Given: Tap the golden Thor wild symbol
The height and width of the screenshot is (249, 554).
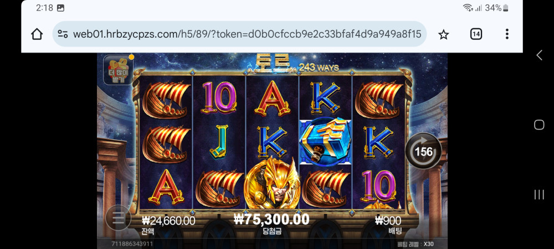Looking at the screenshot, I should click(272, 182).
